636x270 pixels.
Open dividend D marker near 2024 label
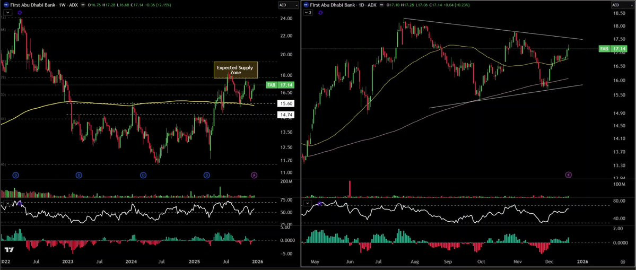click(x=143, y=175)
